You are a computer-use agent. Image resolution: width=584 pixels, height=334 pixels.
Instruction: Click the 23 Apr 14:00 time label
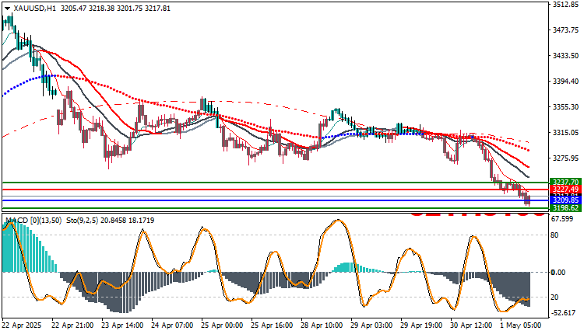pos(122,325)
